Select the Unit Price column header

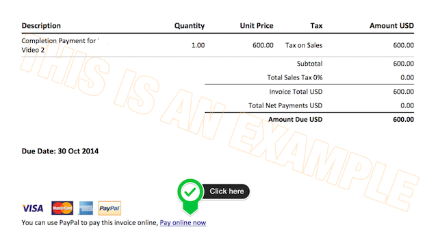(x=257, y=26)
